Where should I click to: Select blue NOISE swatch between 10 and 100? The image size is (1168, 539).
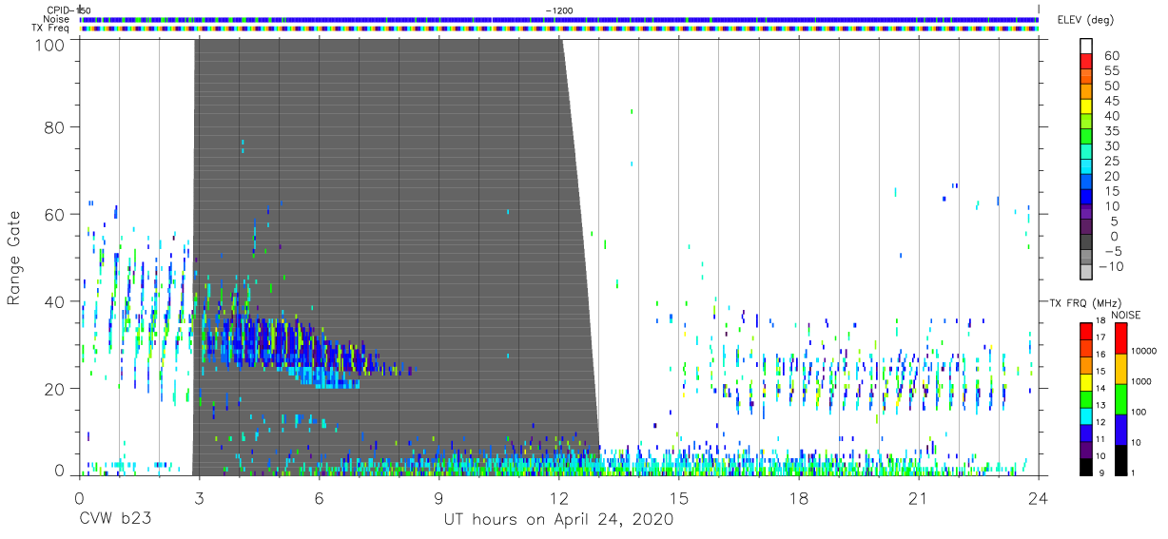[x=1120, y=428]
